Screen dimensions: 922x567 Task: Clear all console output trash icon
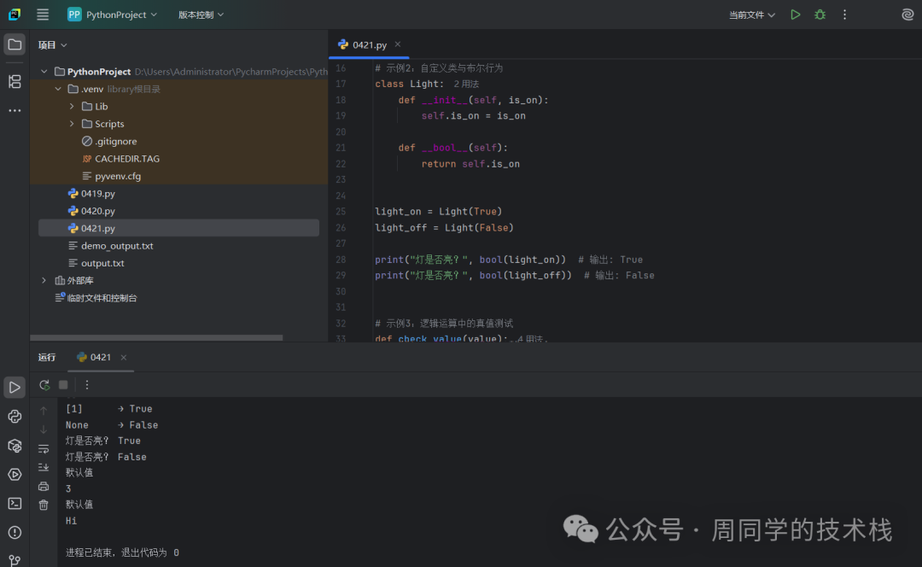click(x=44, y=506)
